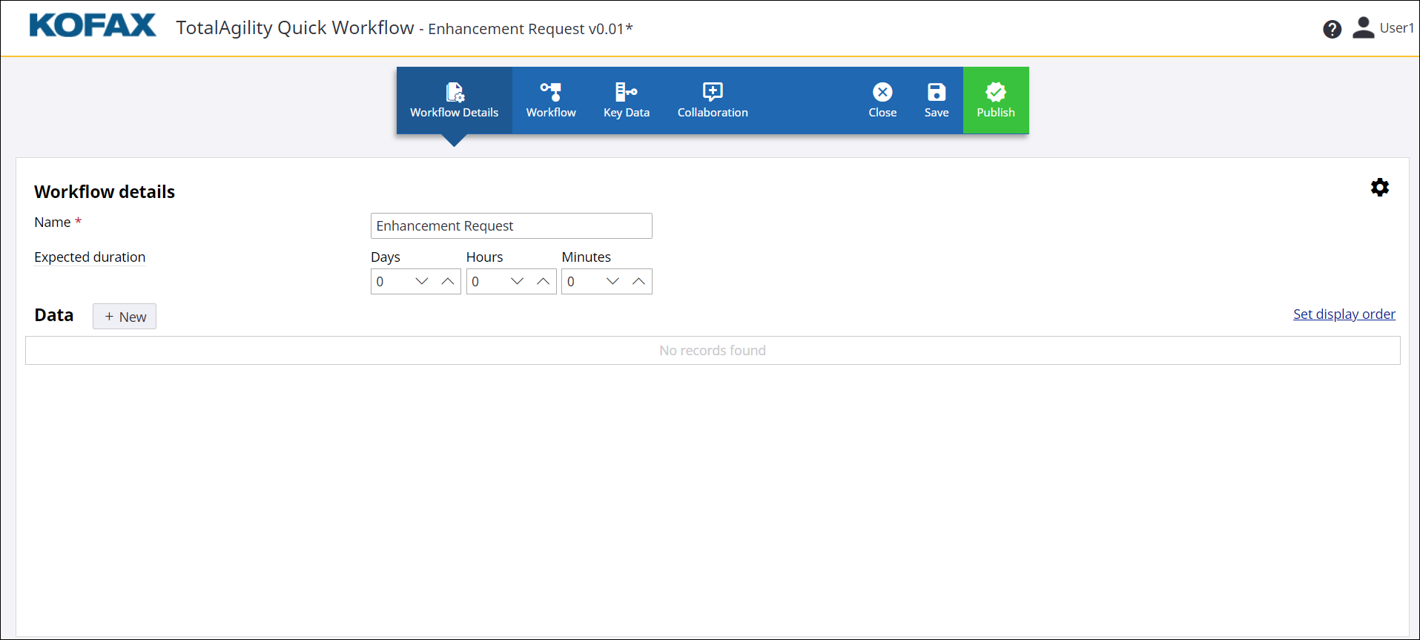
Task: Publish the workflow
Action: point(996,100)
